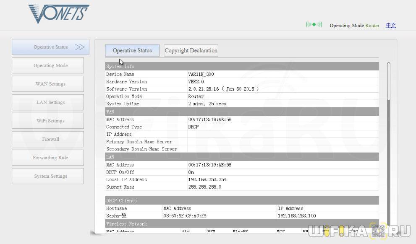Click the Local IP Address value 192.168.253.254
This screenshot has width=416, height=244.
click(207, 179)
